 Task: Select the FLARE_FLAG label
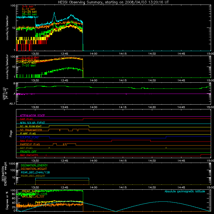[x=28, y=133]
